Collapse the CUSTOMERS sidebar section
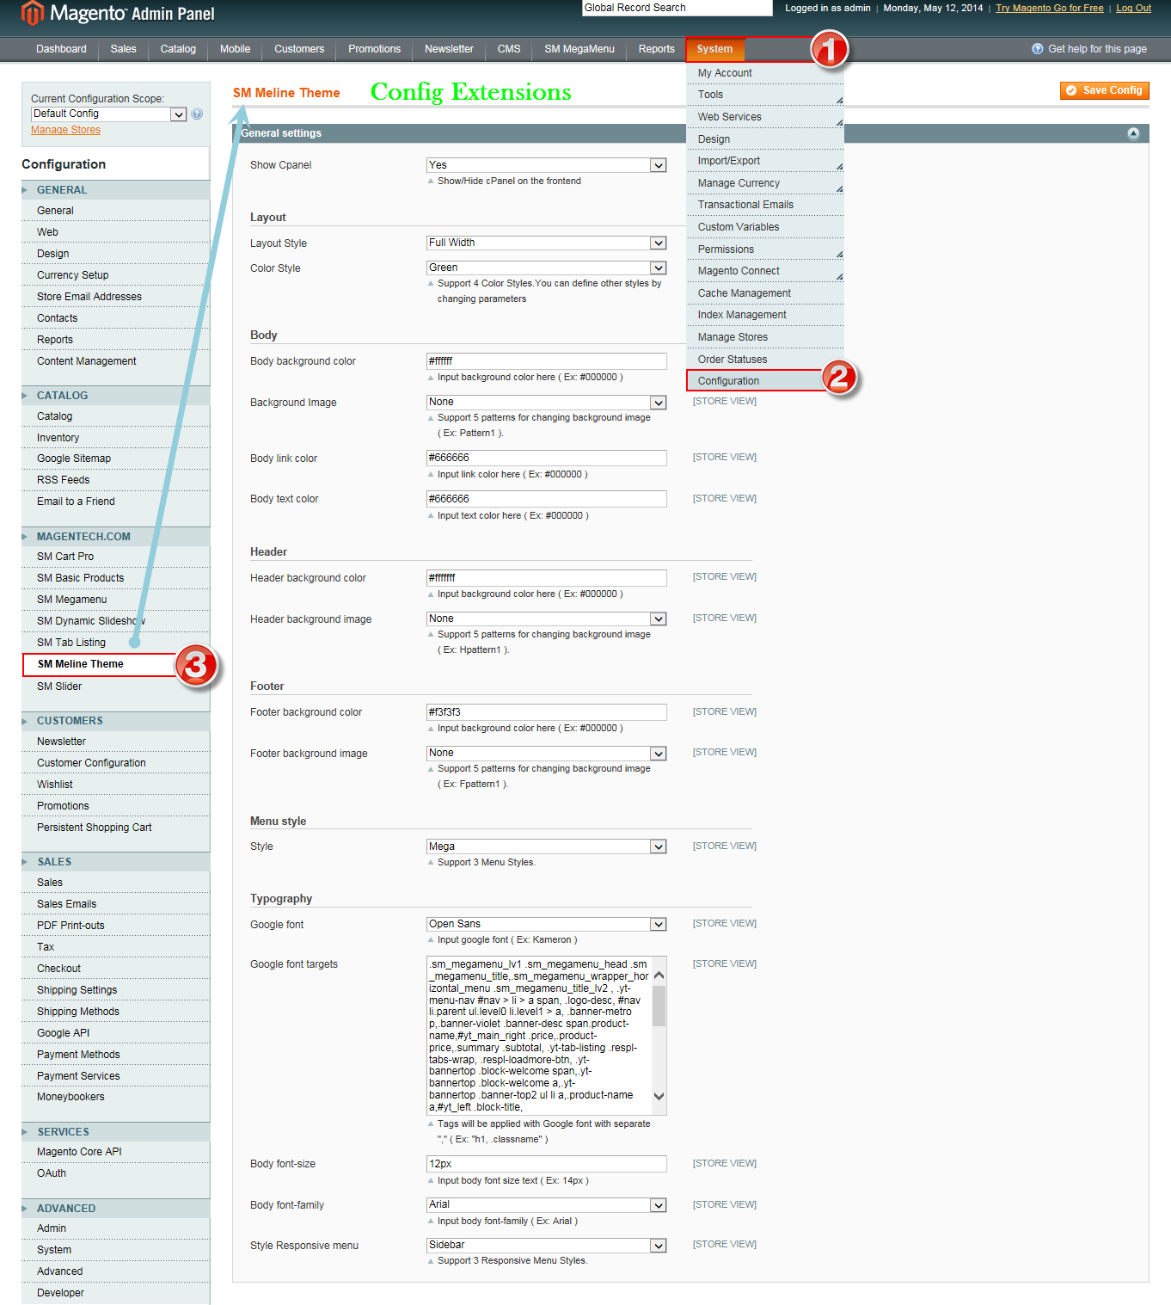 coord(115,721)
